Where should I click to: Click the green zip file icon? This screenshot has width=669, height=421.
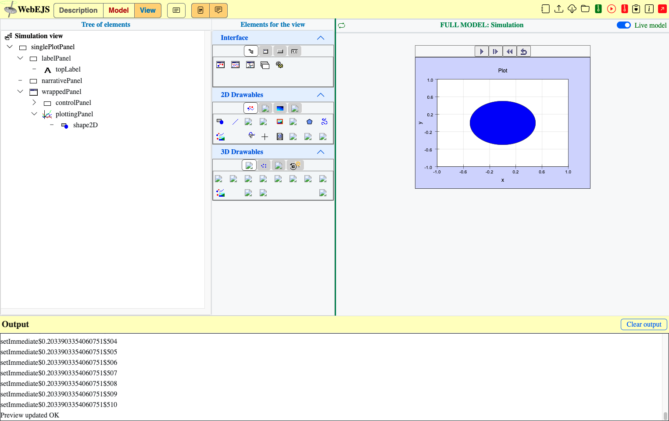coord(598,9)
